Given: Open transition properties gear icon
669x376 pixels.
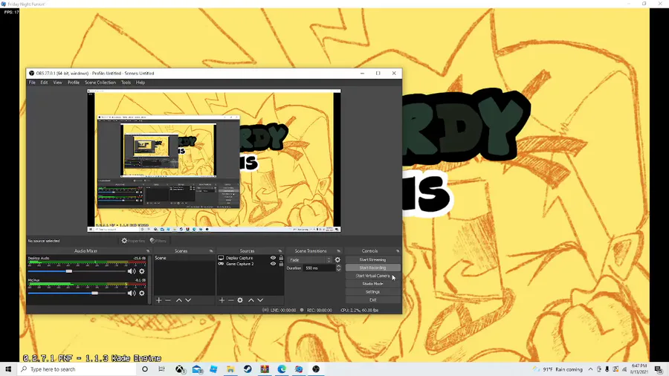Looking at the screenshot, I should [337, 260].
